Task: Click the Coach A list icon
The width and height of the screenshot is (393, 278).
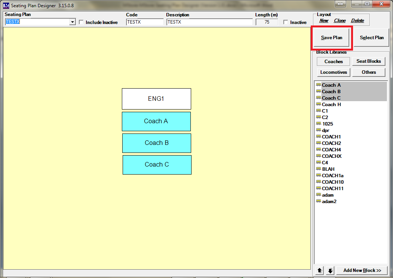Action: click(319, 84)
